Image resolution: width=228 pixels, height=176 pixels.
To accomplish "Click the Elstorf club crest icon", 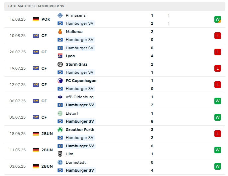I will point(60,113).
